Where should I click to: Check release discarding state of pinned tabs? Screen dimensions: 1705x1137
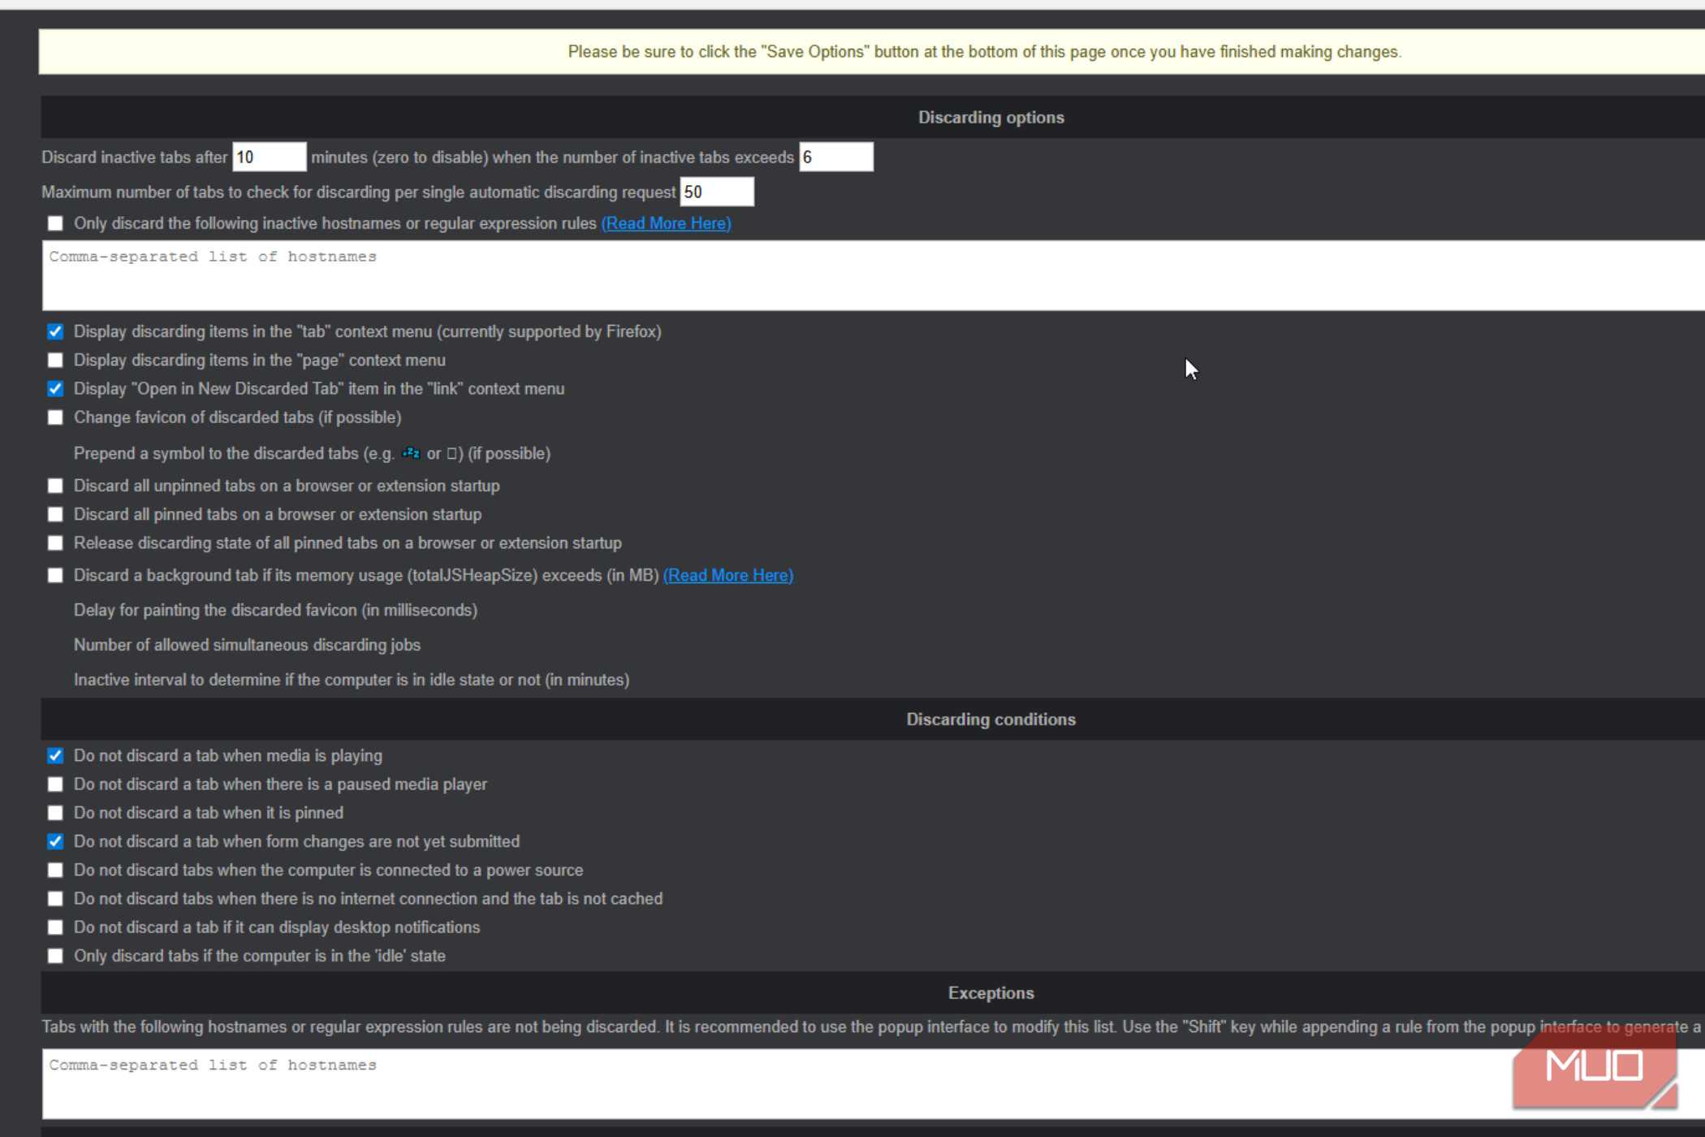55,543
